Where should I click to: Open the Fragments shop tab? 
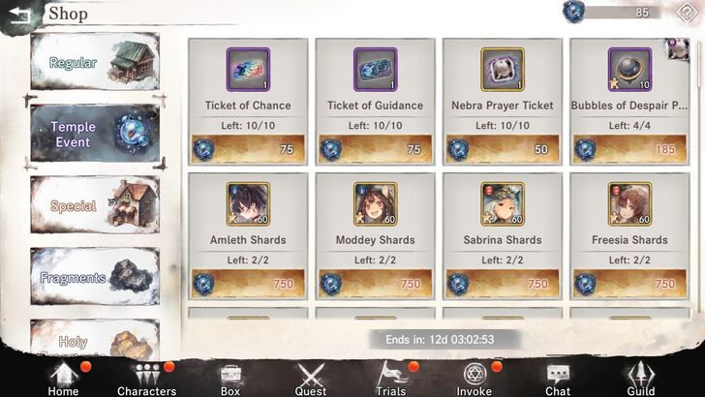pyautogui.click(x=95, y=277)
